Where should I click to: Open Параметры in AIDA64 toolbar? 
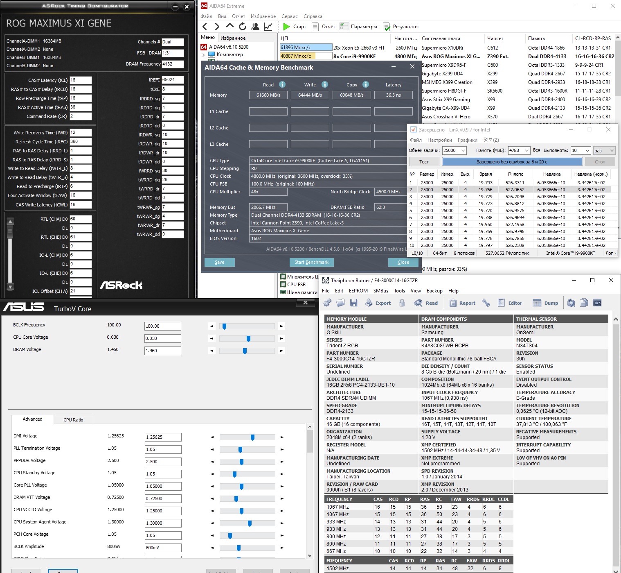coord(359,27)
